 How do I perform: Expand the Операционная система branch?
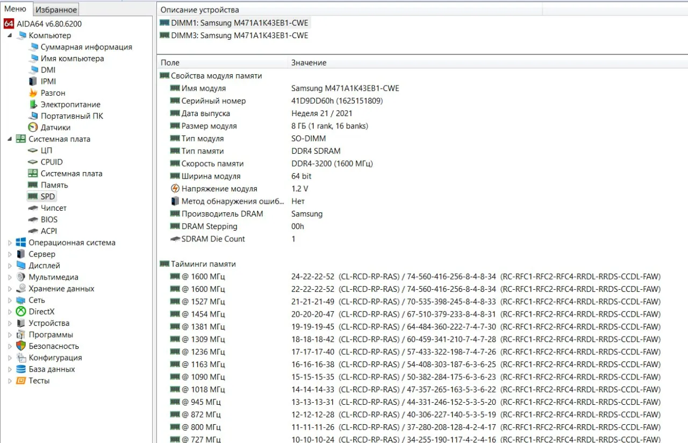(x=10, y=242)
